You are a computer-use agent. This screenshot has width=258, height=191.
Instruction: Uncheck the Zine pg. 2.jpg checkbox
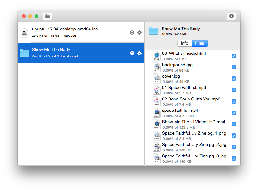[x=234, y=147]
